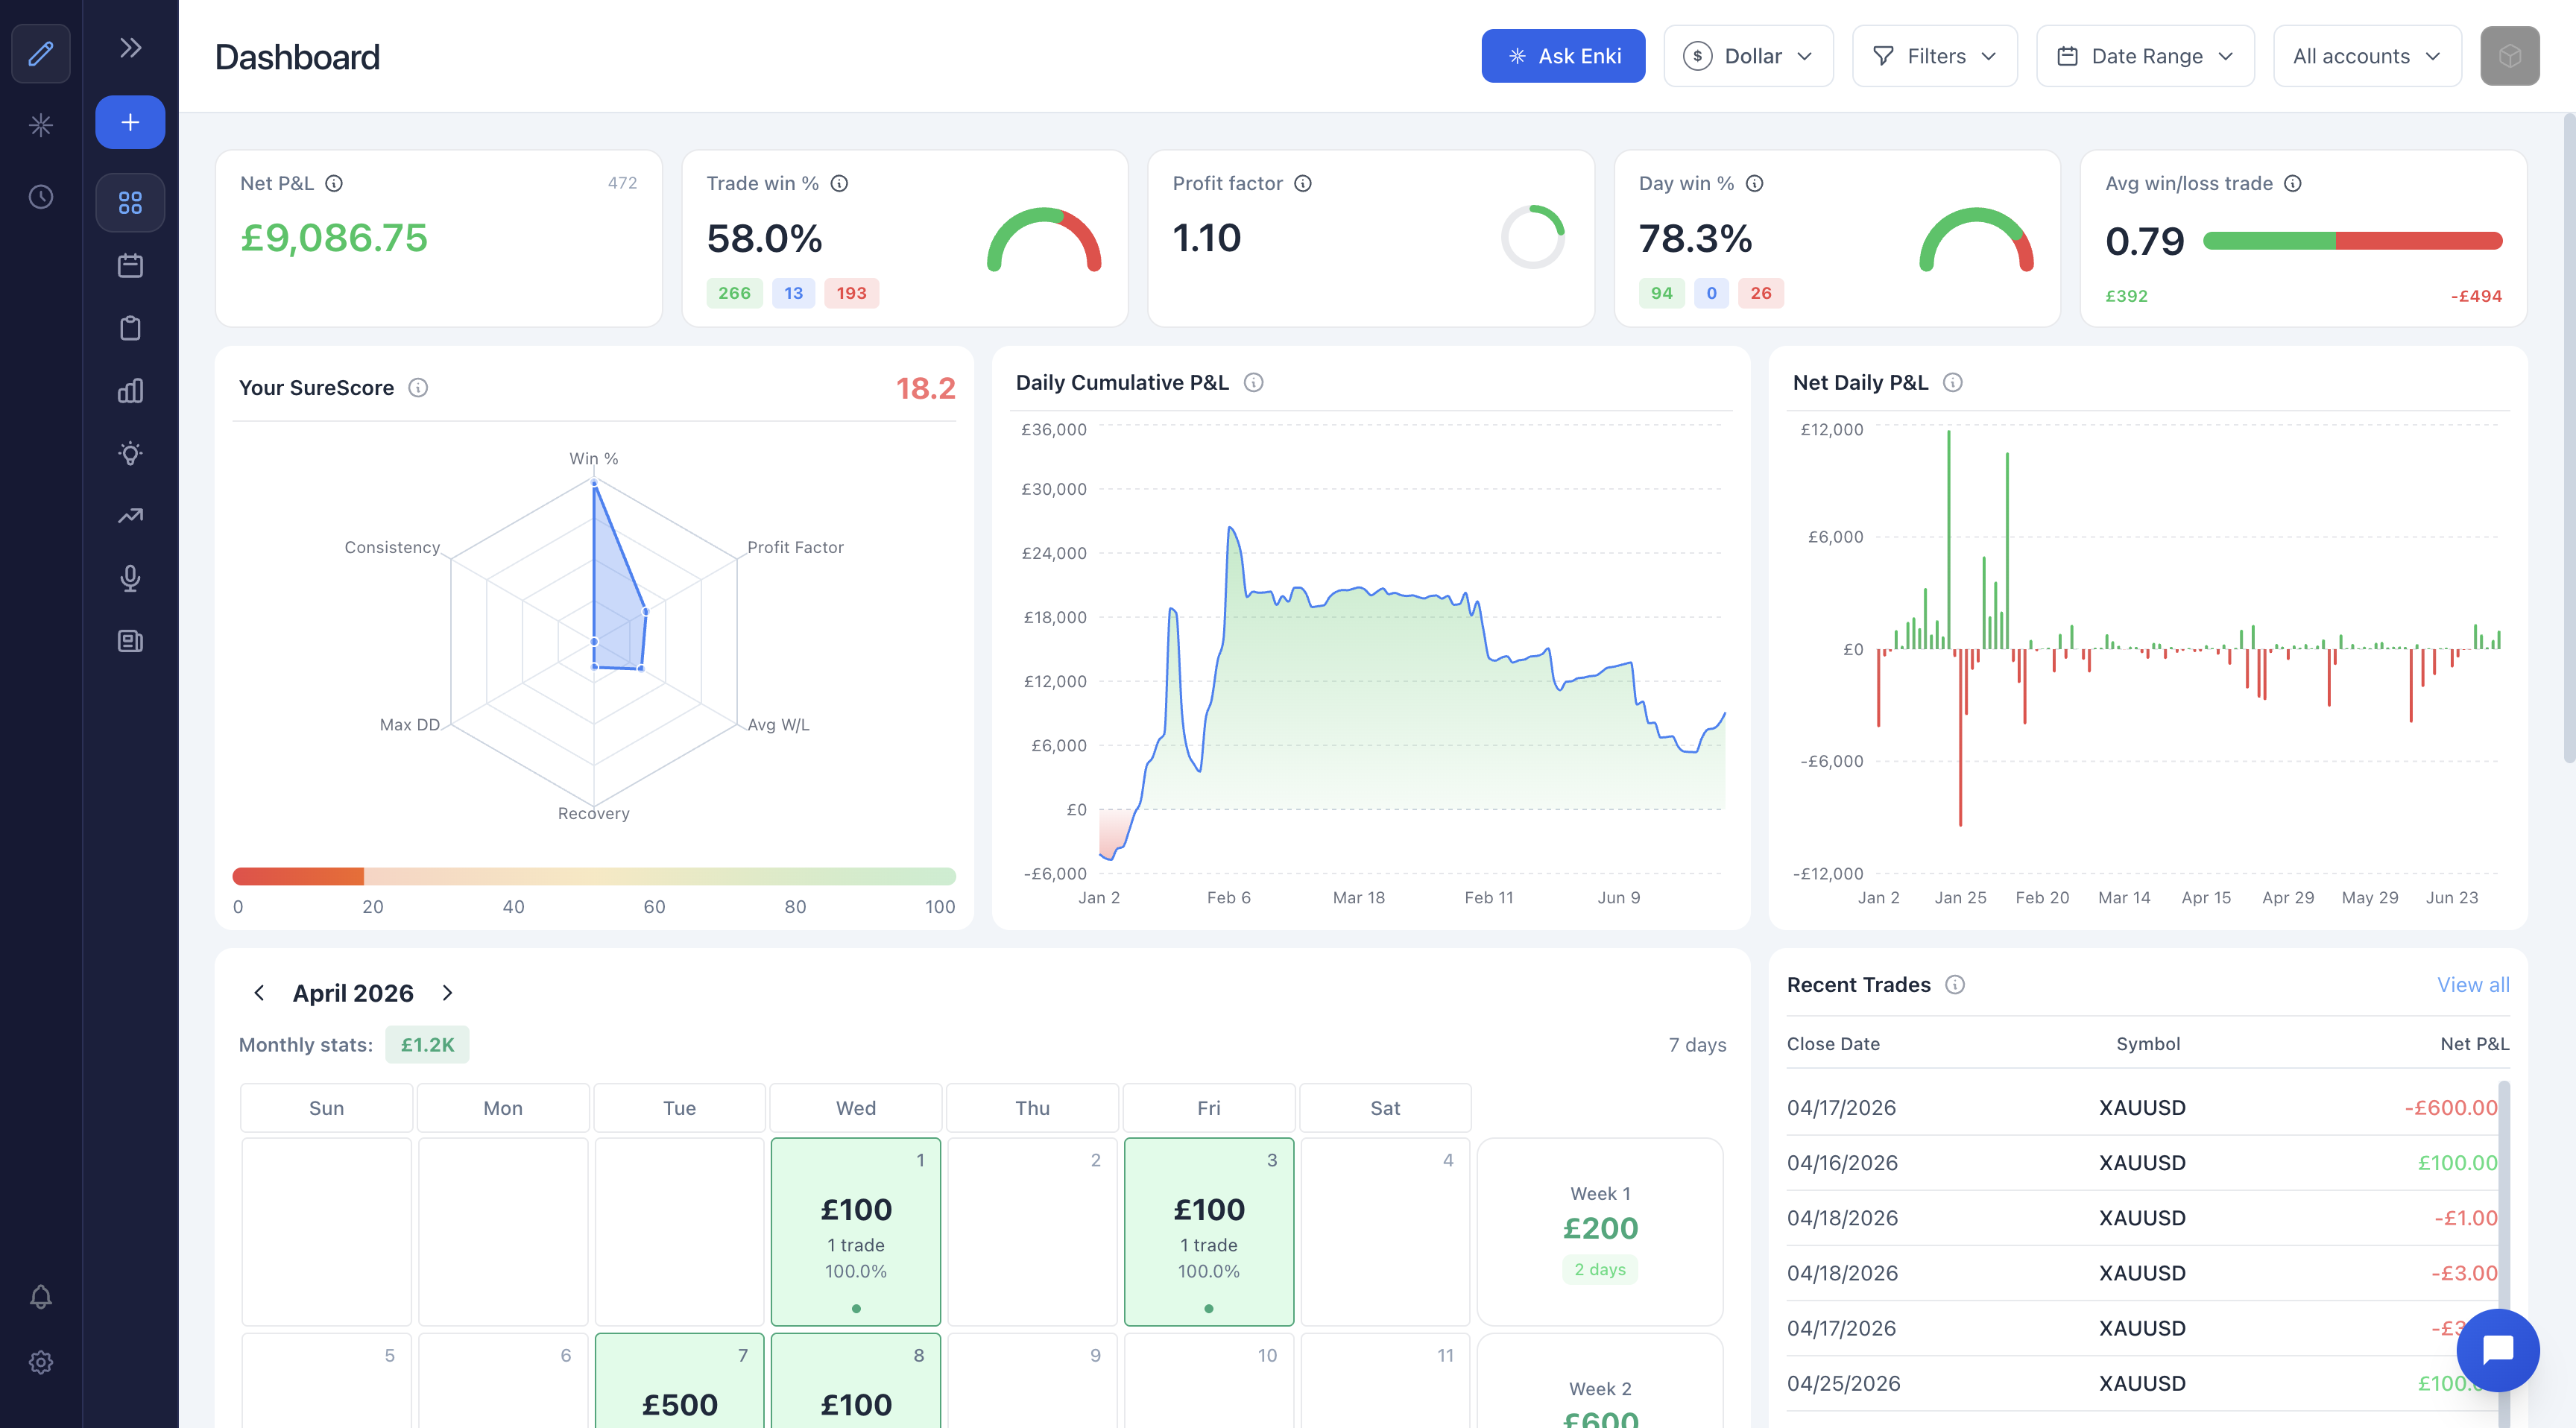This screenshot has width=2576, height=1428.
Task: Click the blue plus add button
Action: pyautogui.click(x=130, y=122)
